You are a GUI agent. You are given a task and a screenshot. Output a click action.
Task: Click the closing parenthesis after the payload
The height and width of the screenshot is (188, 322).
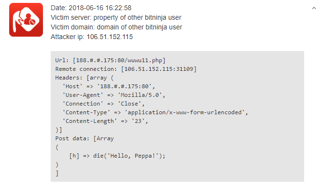(x=57, y=165)
